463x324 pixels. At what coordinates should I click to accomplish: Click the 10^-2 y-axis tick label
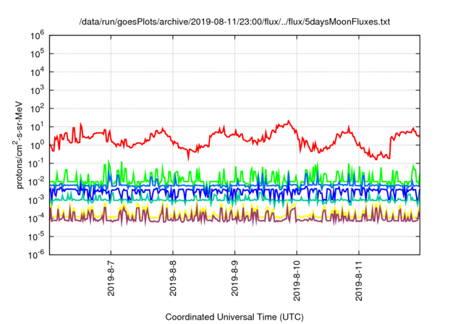(x=37, y=182)
